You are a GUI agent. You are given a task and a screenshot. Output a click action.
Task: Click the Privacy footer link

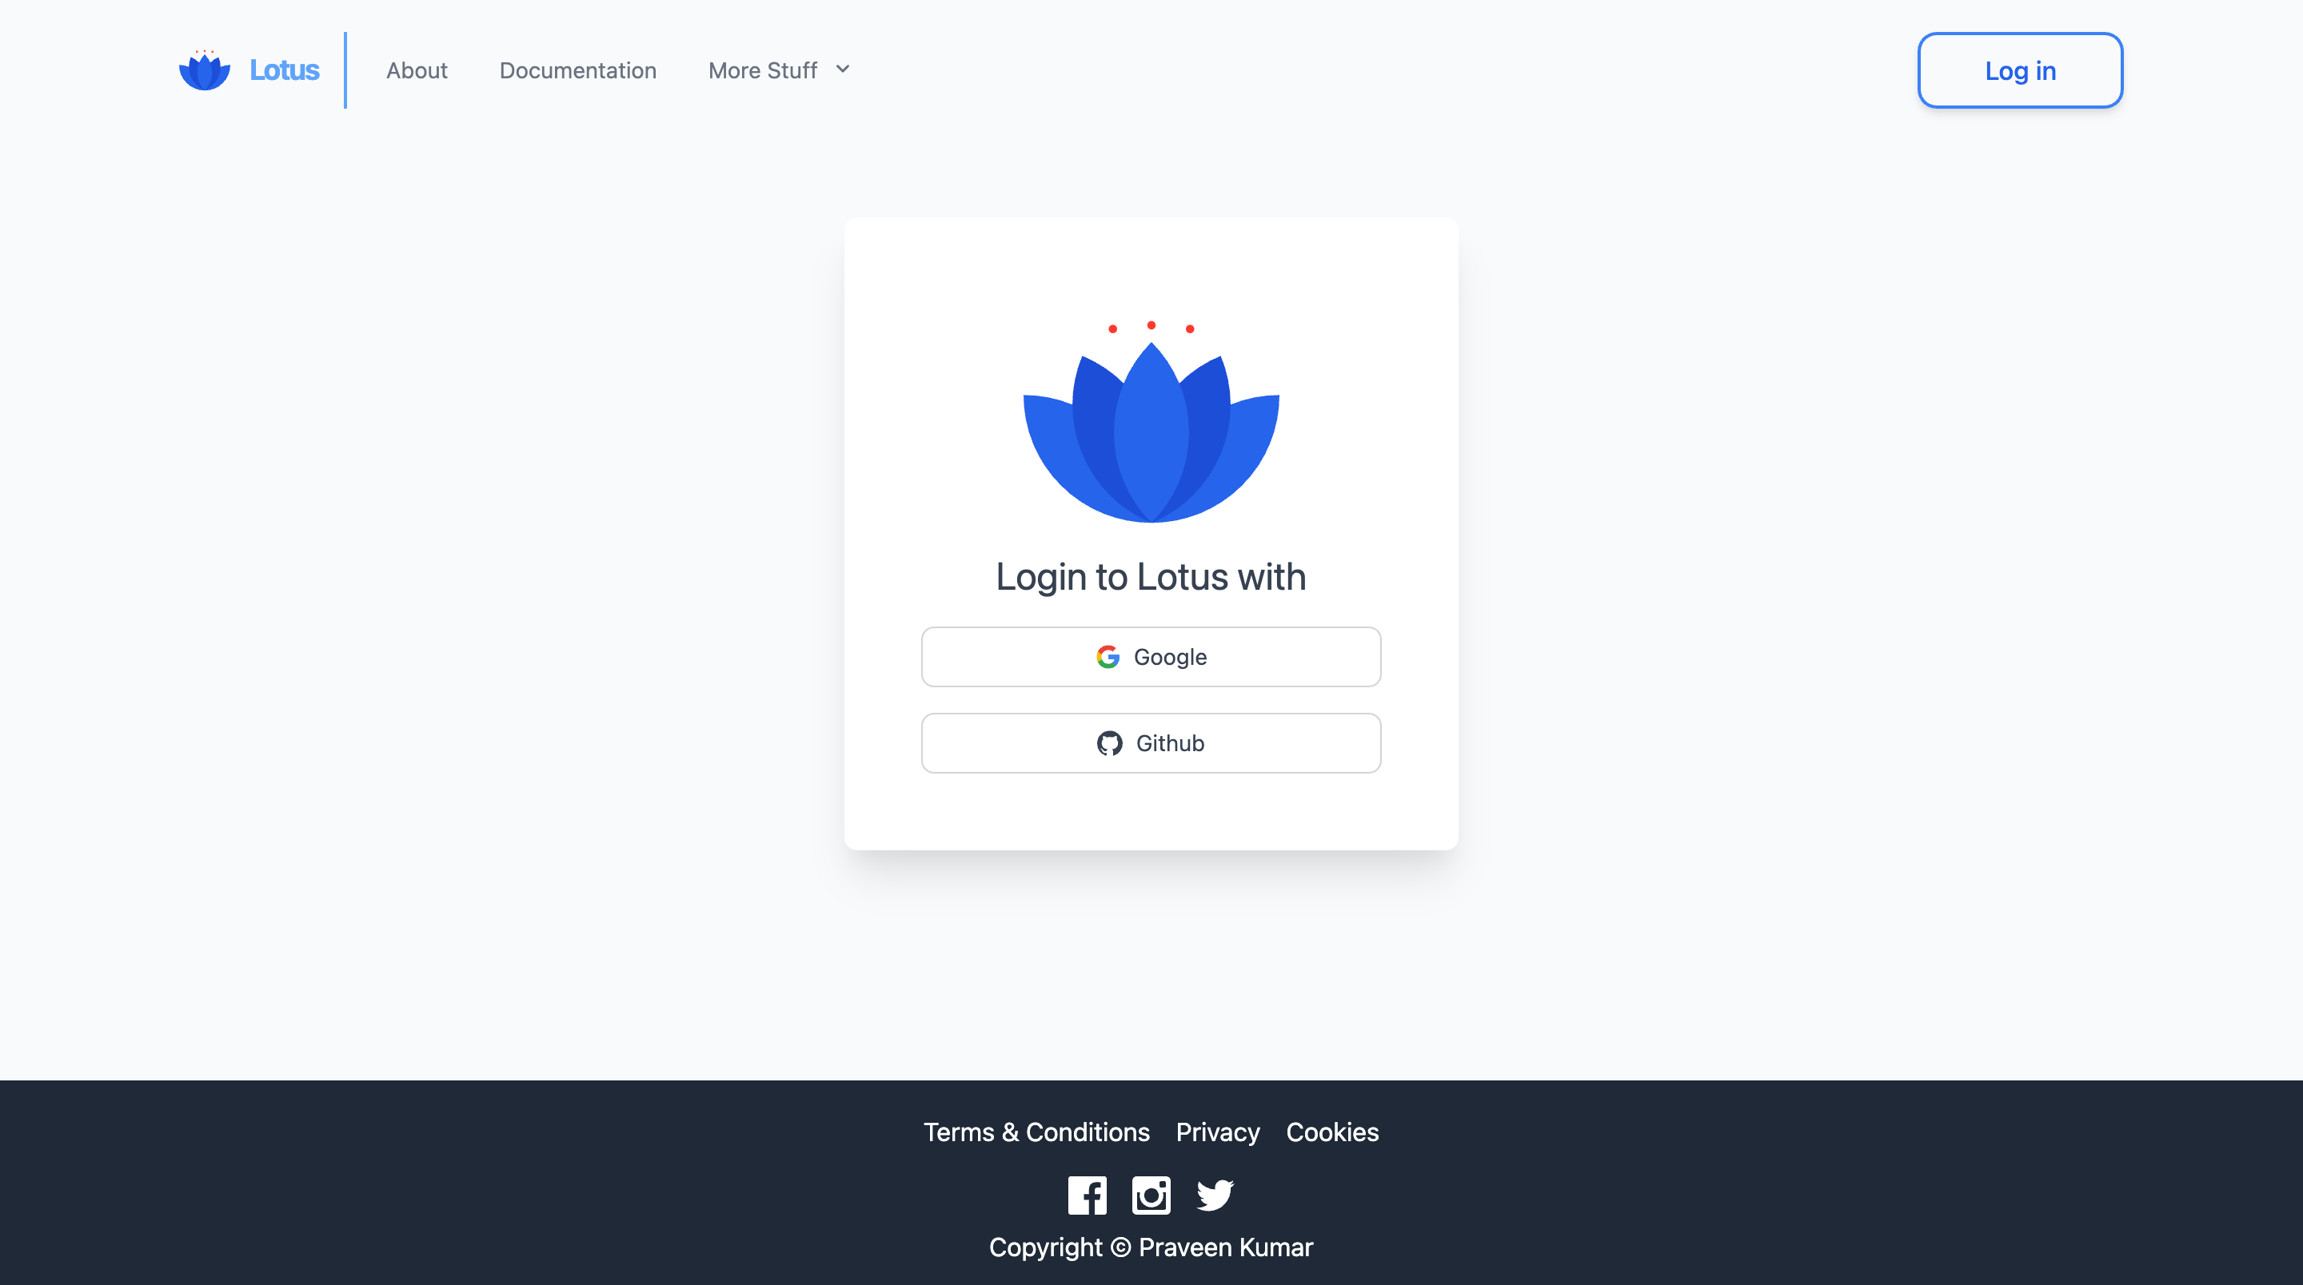1218,1132
